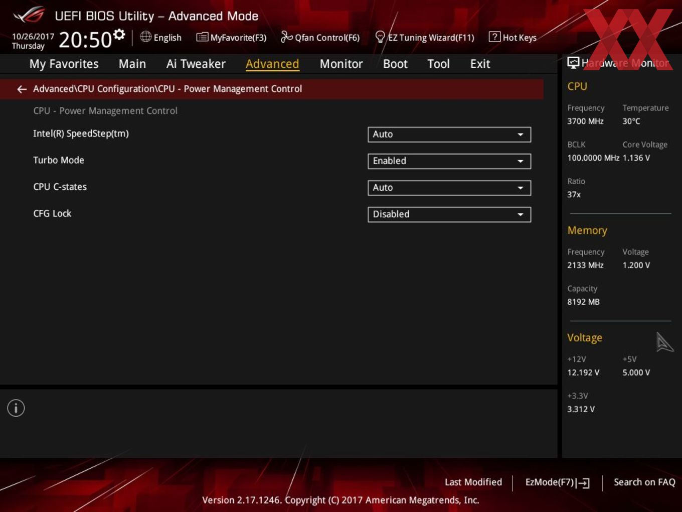Select the CPU C-states setting label

point(60,187)
